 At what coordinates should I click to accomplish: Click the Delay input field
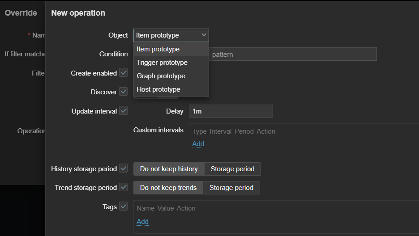(x=231, y=111)
